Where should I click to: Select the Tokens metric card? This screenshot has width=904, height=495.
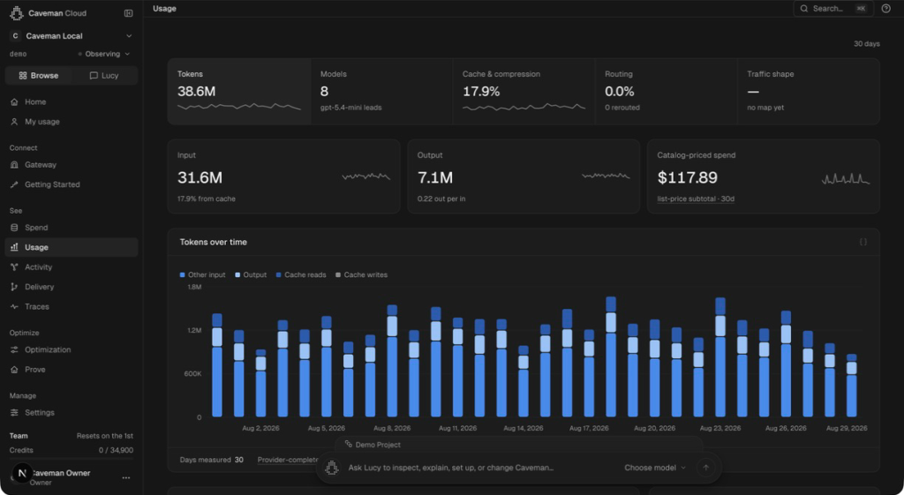point(239,91)
